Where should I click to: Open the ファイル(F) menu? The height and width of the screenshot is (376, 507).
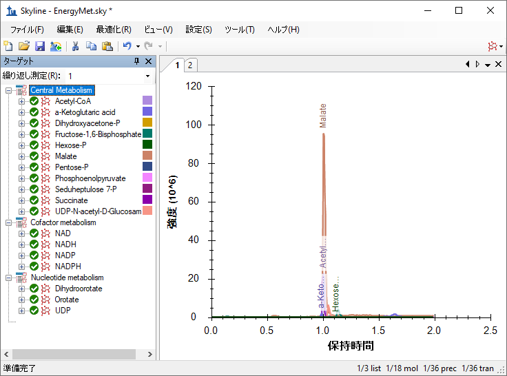tap(27, 30)
